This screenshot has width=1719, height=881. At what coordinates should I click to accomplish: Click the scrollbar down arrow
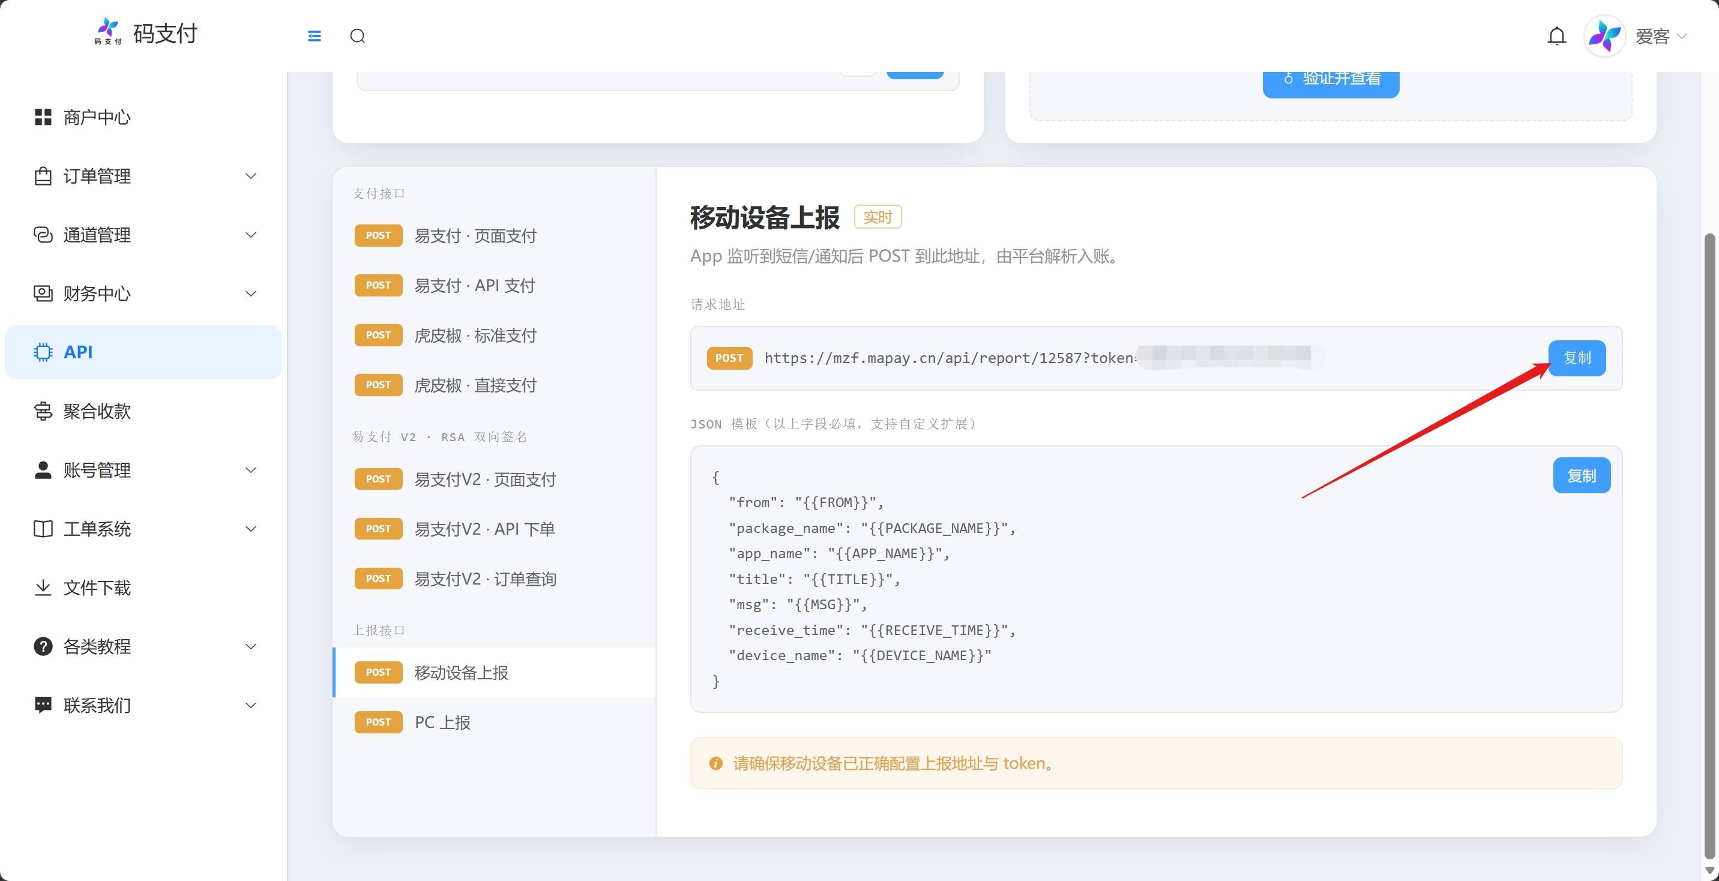(x=1709, y=870)
